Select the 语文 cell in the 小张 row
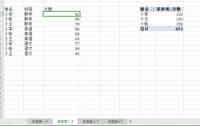Screen dimensions: 200x126 click(x=34, y=48)
